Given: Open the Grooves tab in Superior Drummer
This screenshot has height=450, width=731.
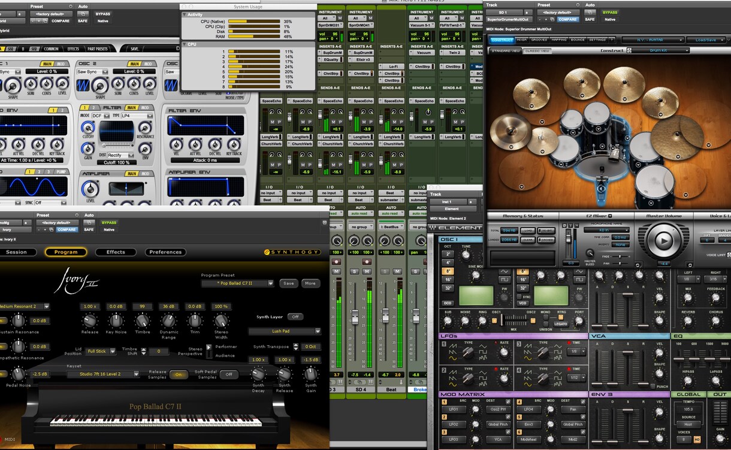Looking at the screenshot, I should (539, 40).
